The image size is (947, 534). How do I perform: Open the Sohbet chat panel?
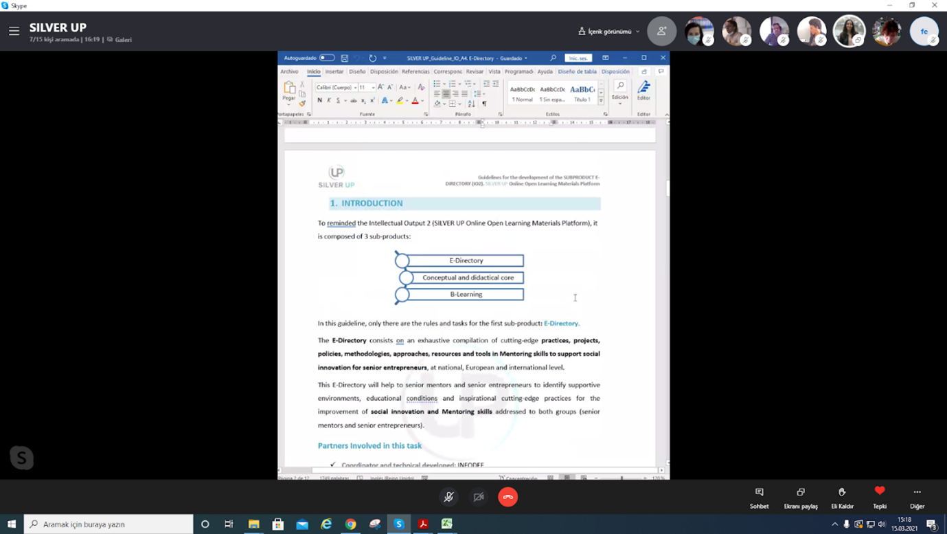click(x=759, y=497)
